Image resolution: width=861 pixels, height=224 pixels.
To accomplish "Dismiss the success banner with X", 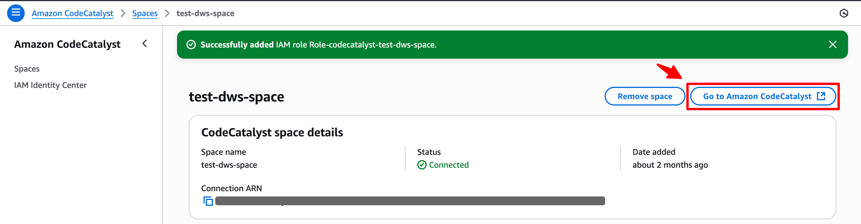I will coord(832,45).
